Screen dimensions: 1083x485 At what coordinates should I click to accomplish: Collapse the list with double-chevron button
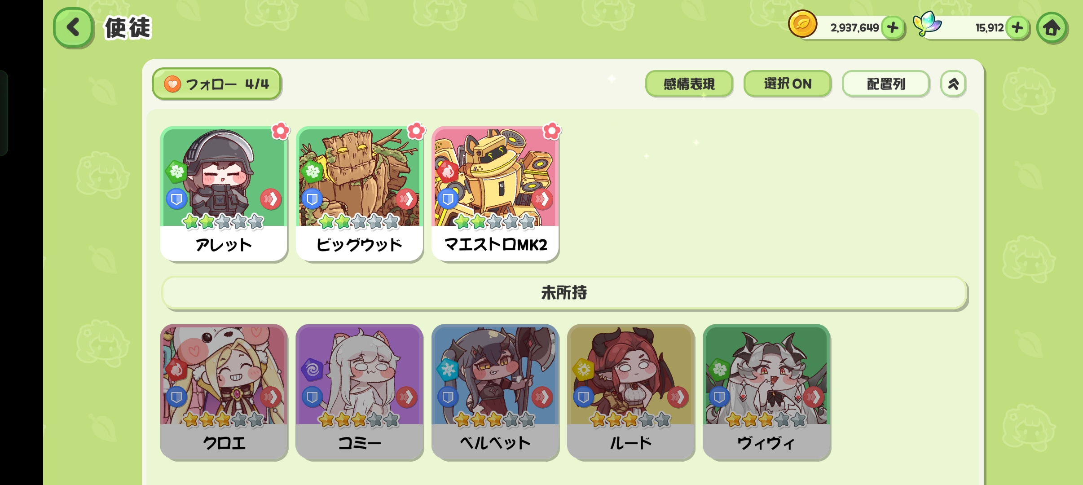tap(953, 84)
